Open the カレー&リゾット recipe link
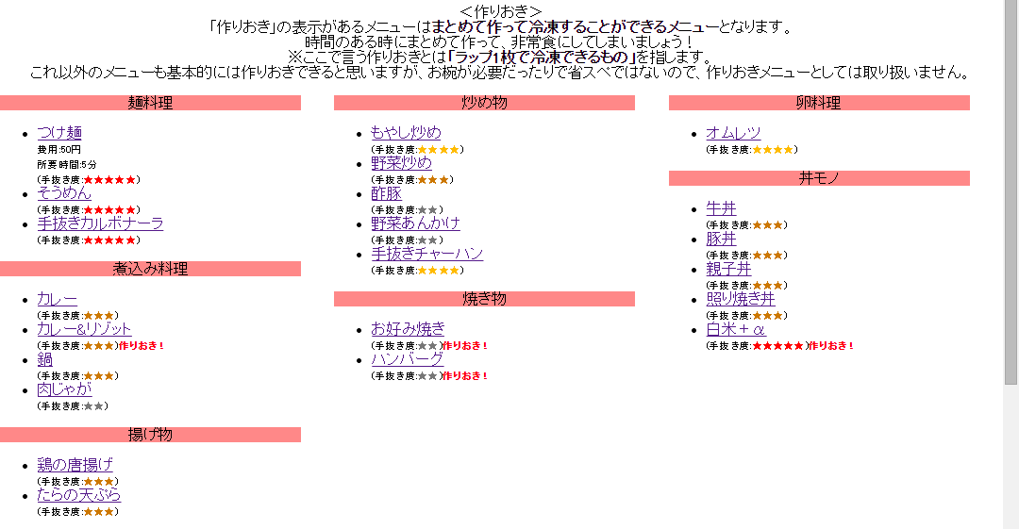Image resolution: width=1019 pixels, height=529 pixels. (84, 329)
